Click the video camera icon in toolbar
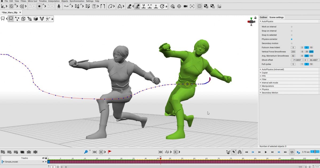 click(x=185, y=6)
